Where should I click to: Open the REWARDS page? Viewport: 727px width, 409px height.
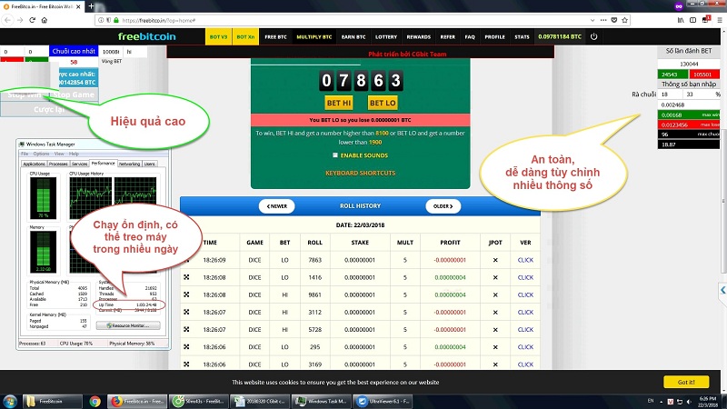pyautogui.click(x=419, y=36)
